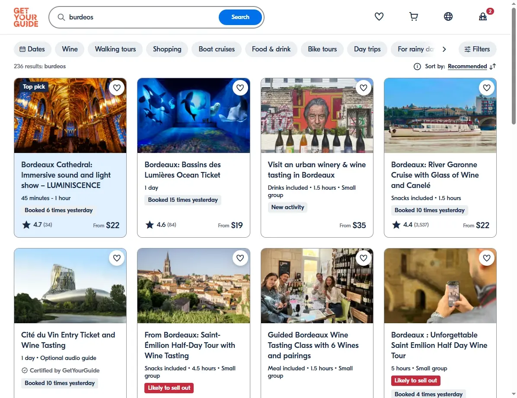Select the Shopping category chip
Viewport: 517px width, 398px height.
pos(167,49)
